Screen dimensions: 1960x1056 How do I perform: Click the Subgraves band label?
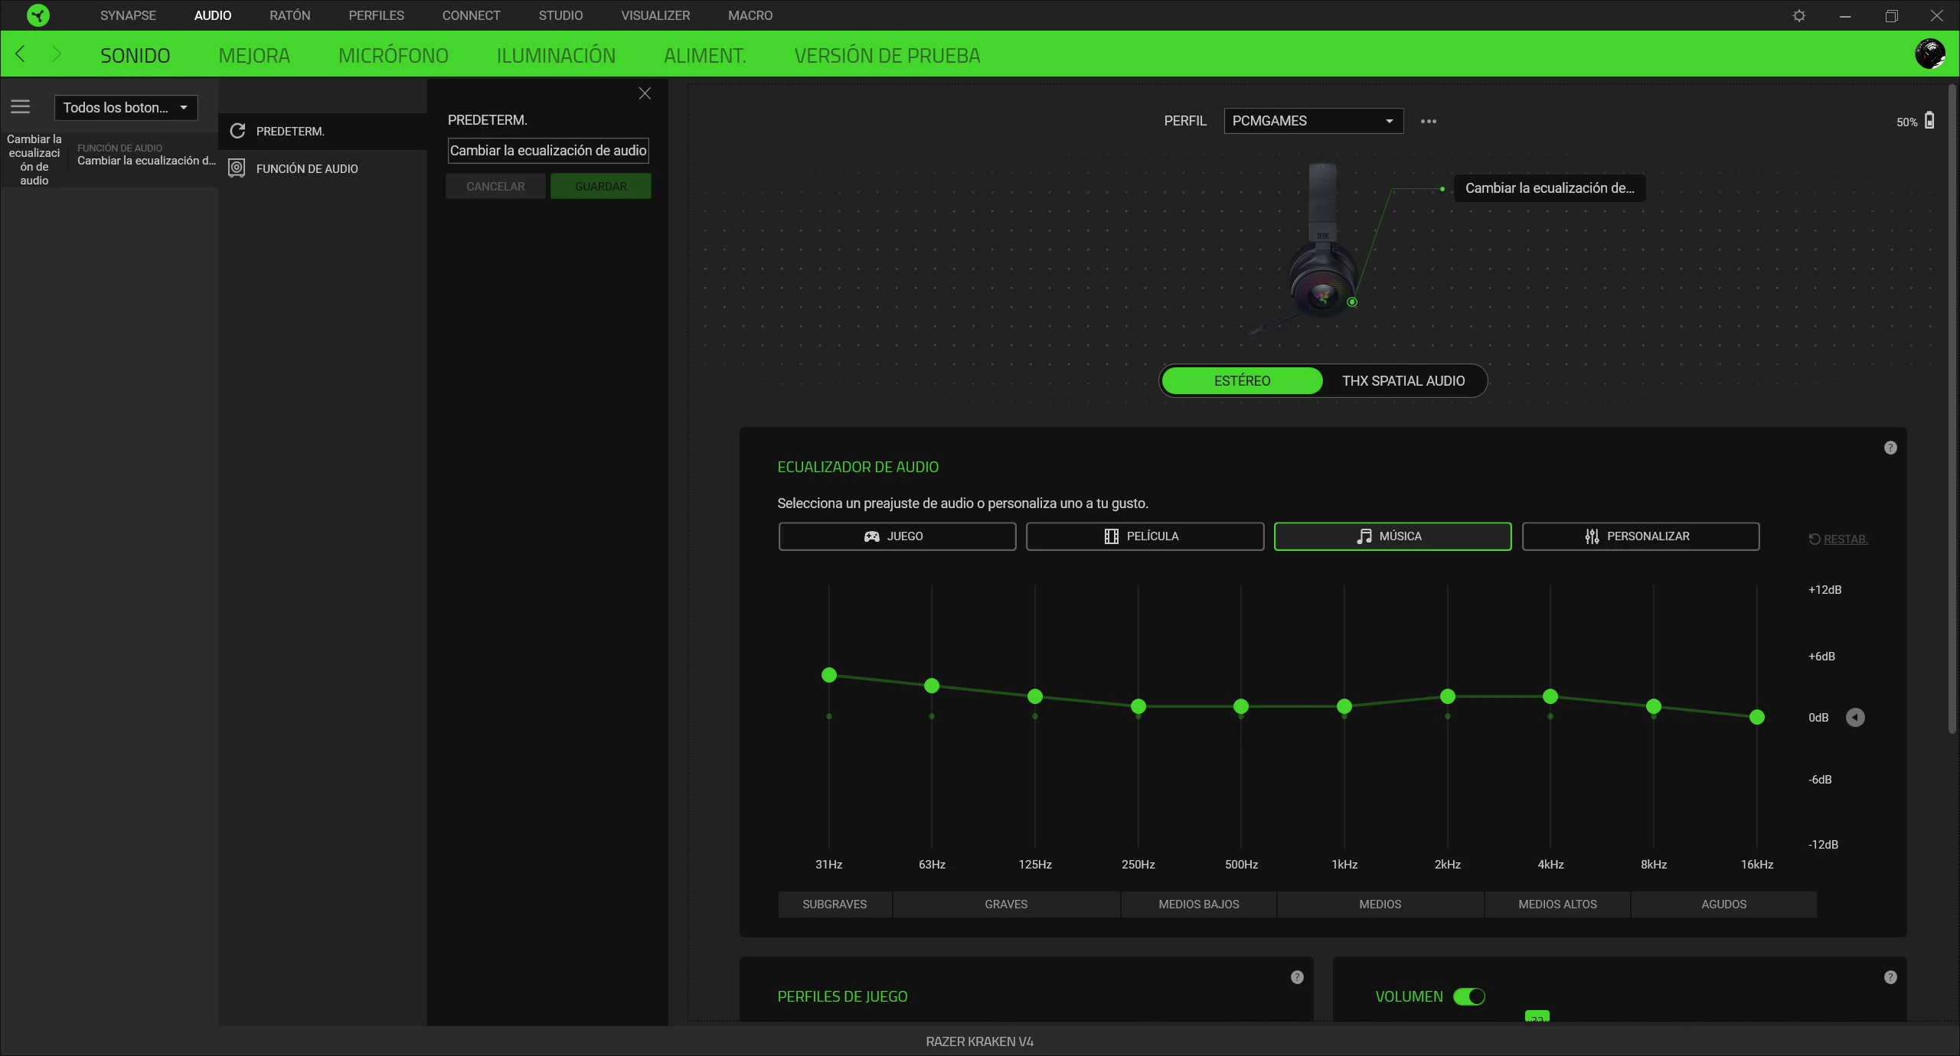pyautogui.click(x=835, y=904)
